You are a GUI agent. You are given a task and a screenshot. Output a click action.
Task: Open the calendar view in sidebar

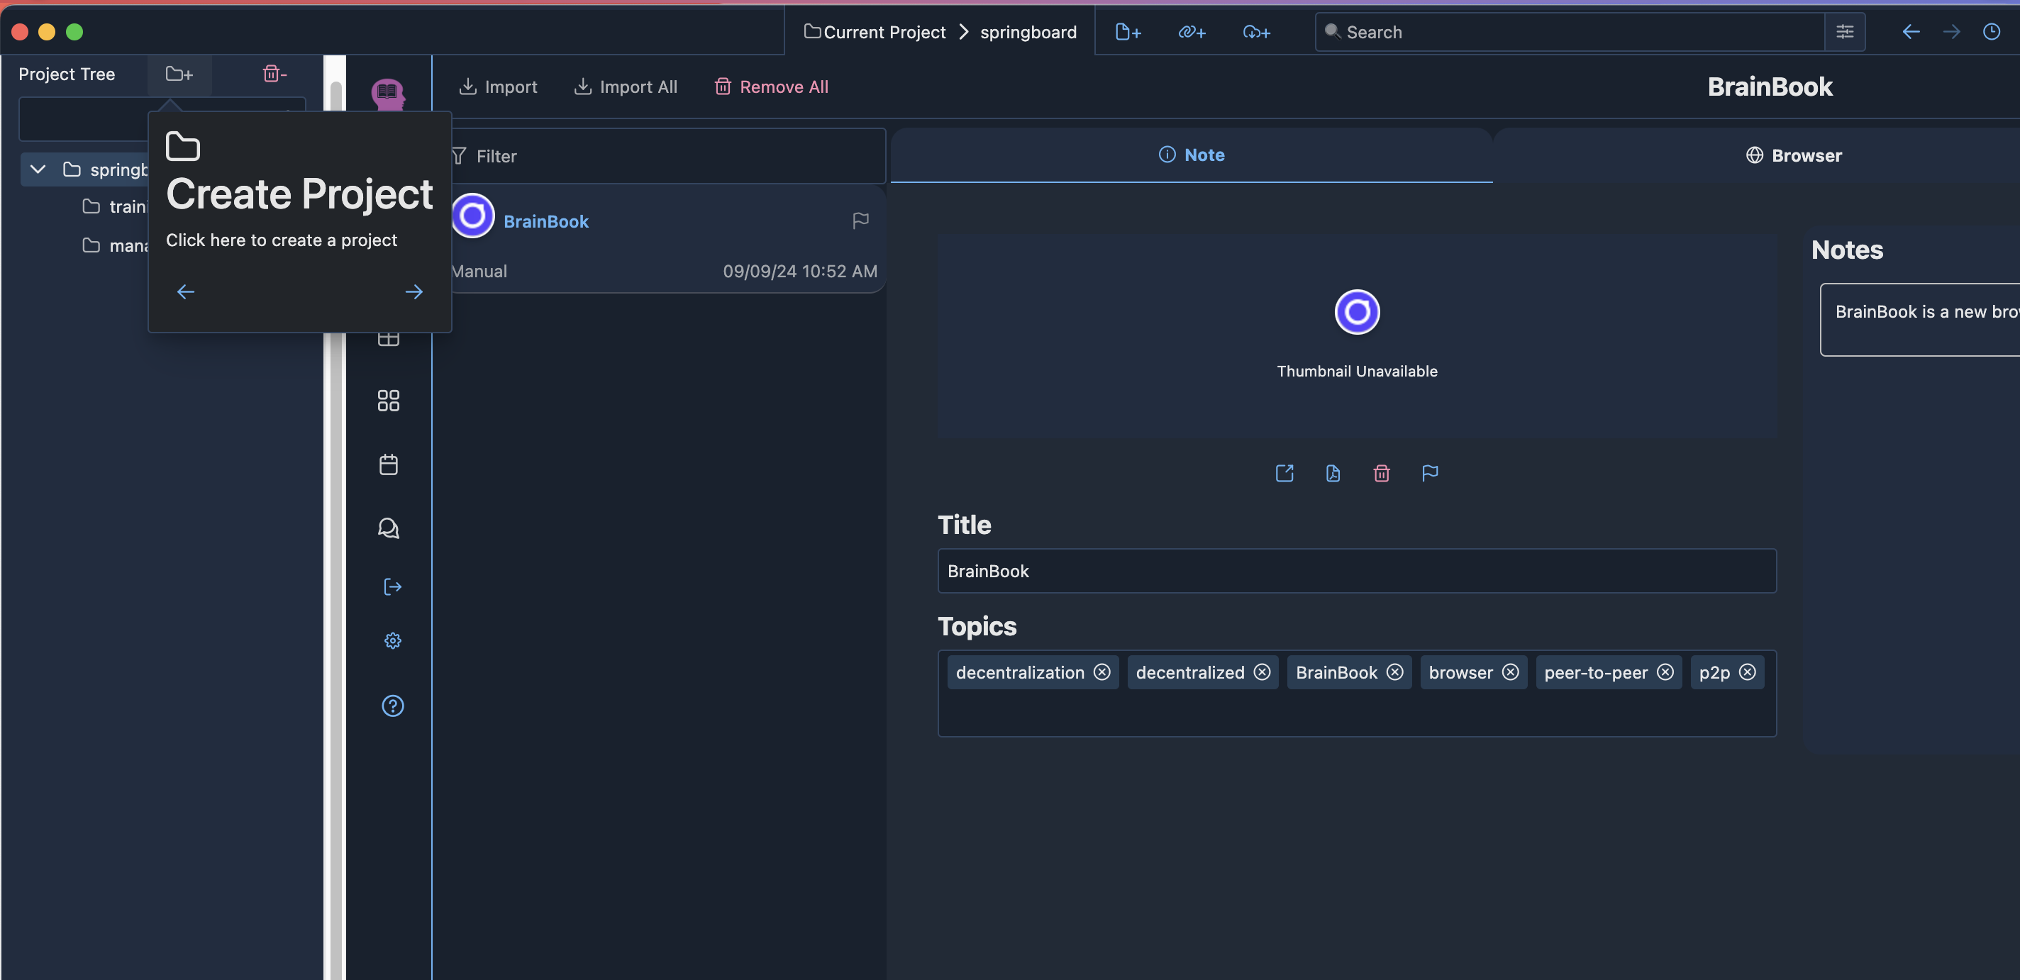click(388, 464)
